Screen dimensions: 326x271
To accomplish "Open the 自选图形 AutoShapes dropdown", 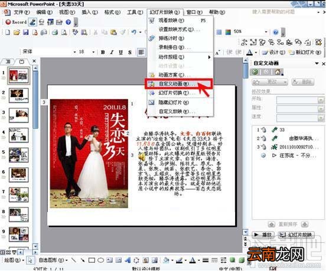I will coord(53,260).
